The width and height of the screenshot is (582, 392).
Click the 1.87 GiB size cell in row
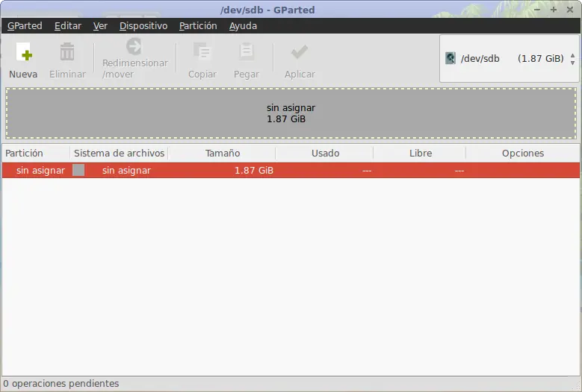point(254,170)
